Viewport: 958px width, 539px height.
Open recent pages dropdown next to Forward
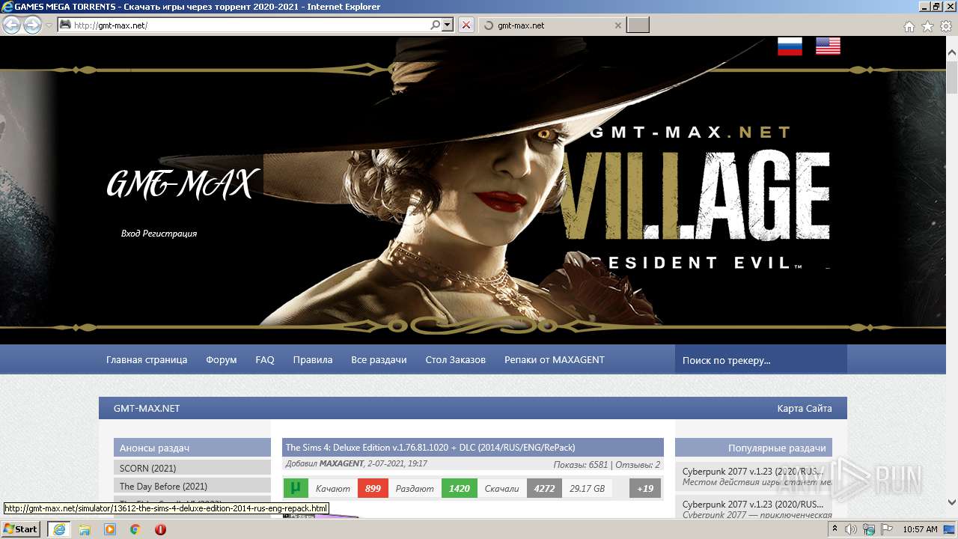tap(49, 25)
